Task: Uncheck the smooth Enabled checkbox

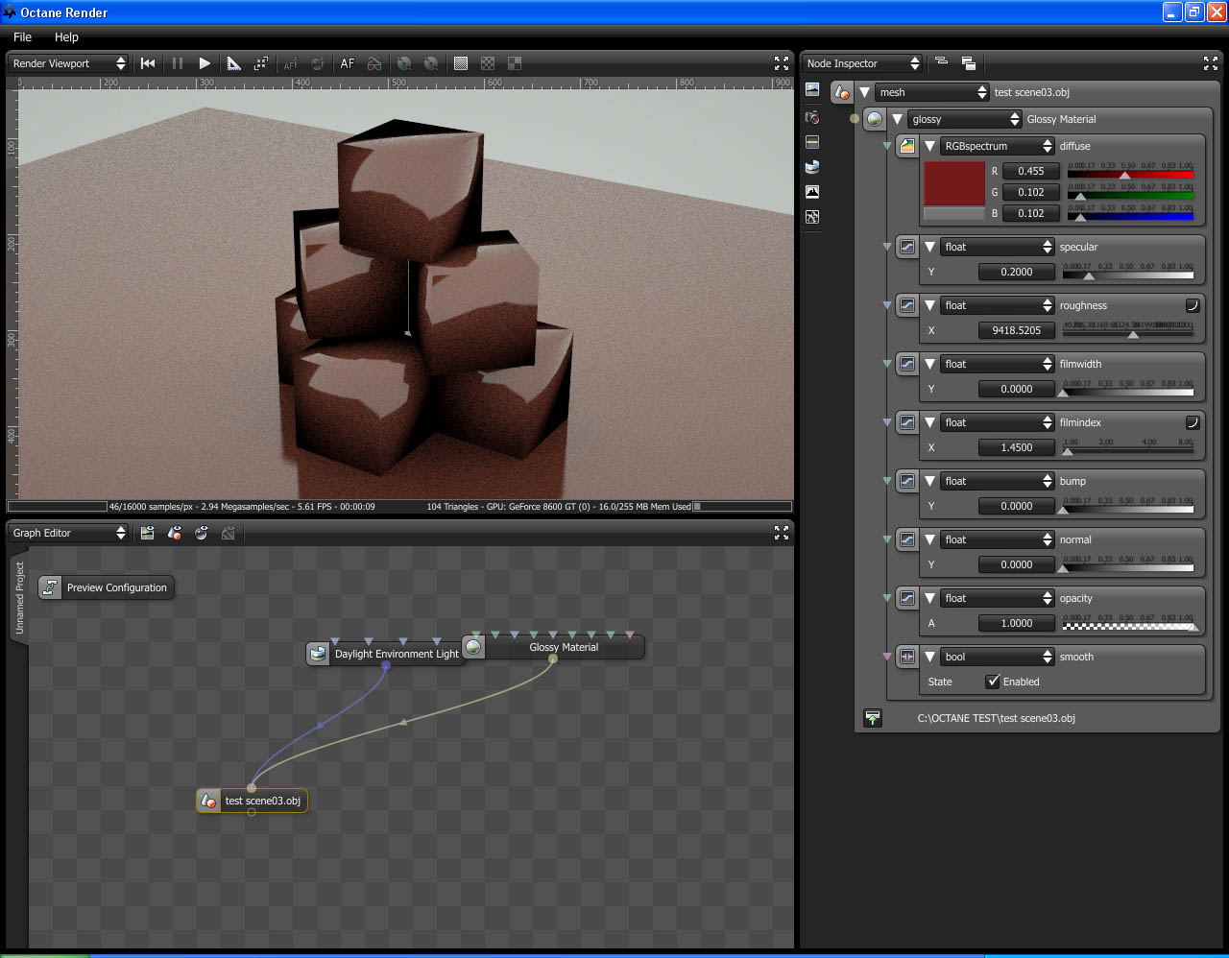Action: pos(993,682)
